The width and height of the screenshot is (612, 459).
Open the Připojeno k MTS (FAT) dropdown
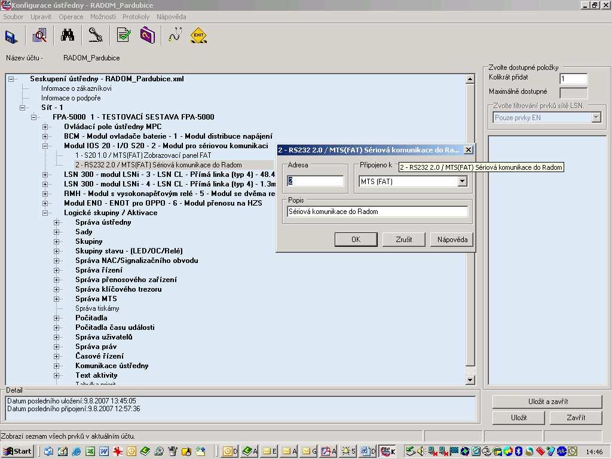[x=463, y=181]
